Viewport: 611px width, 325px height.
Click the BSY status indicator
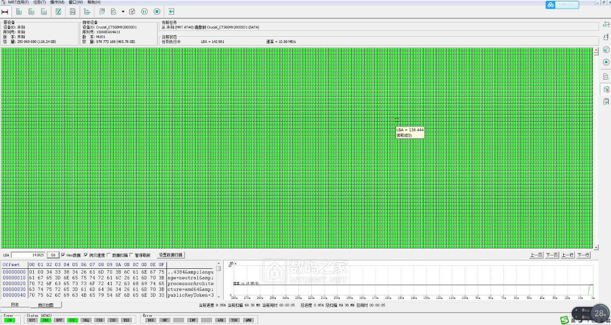(x=32, y=320)
